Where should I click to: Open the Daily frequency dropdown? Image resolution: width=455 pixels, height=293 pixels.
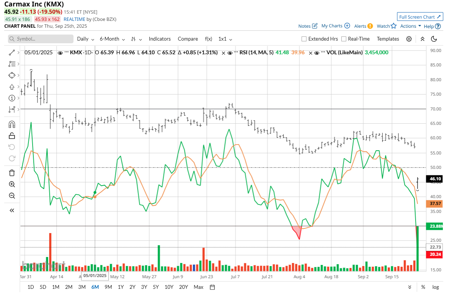pos(86,39)
